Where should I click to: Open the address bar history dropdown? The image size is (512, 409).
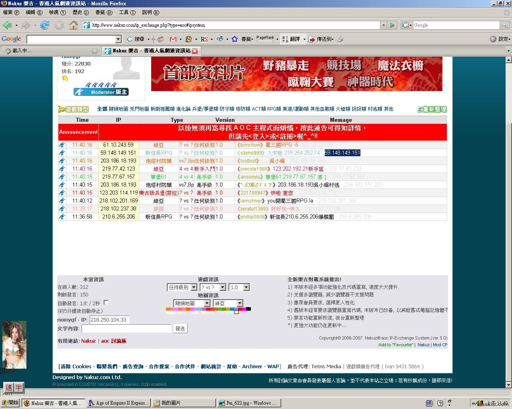[384, 25]
